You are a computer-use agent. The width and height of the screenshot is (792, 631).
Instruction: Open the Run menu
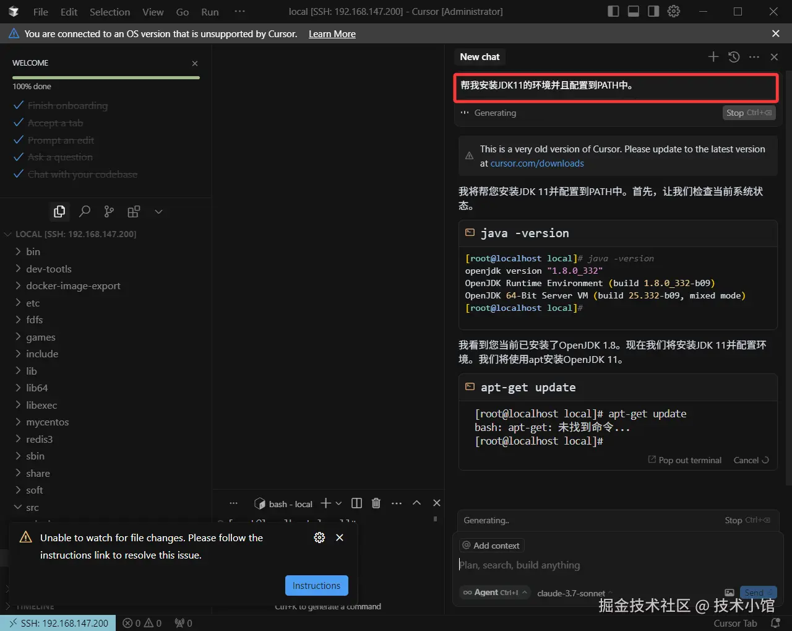click(x=210, y=12)
